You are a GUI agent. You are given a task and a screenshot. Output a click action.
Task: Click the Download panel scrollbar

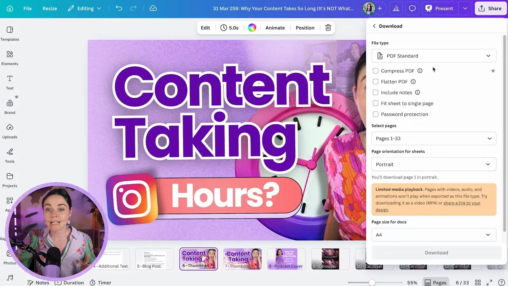504,133
